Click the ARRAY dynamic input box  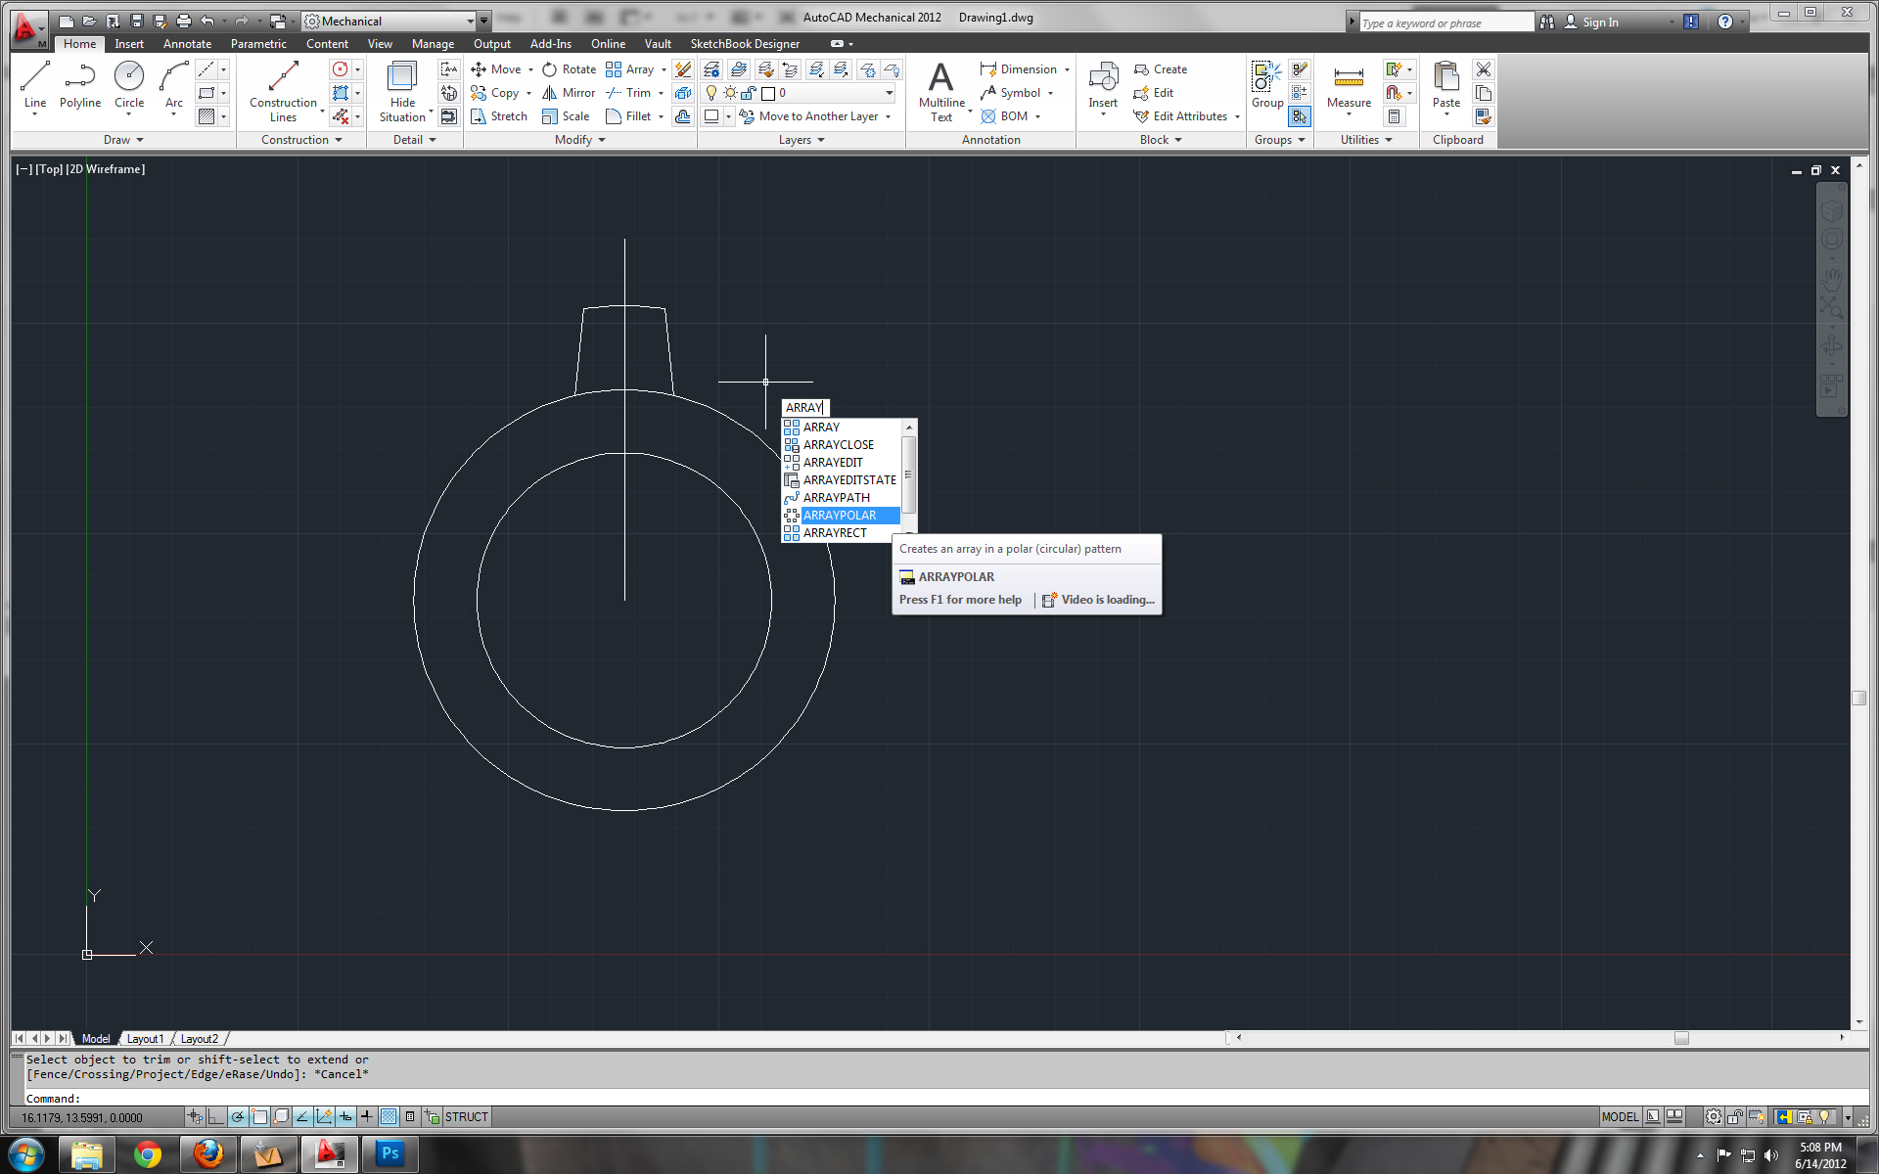tap(805, 408)
